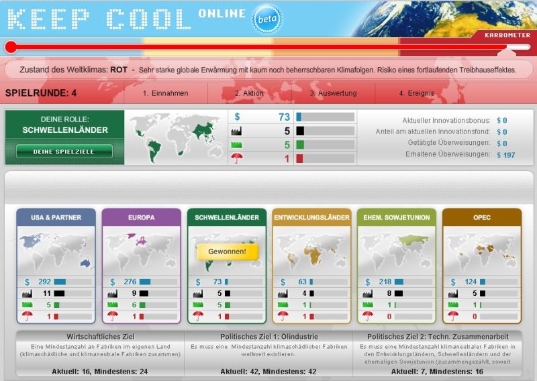Screen dimensions: 537x381
Task: Click black factory icon on Entwicklungsländer card
Action: click(283, 293)
